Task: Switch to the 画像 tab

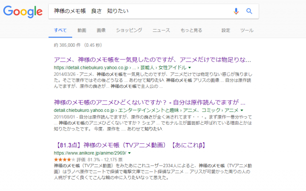Action: point(101,30)
